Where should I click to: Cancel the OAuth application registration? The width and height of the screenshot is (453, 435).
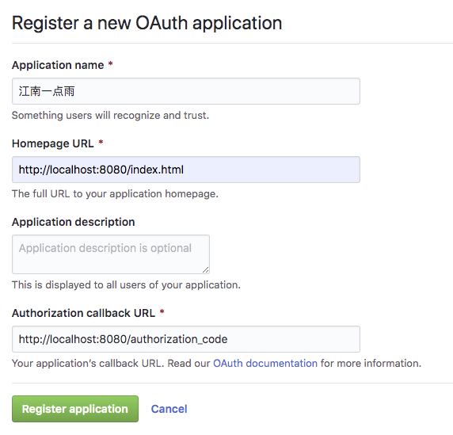(169, 409)
